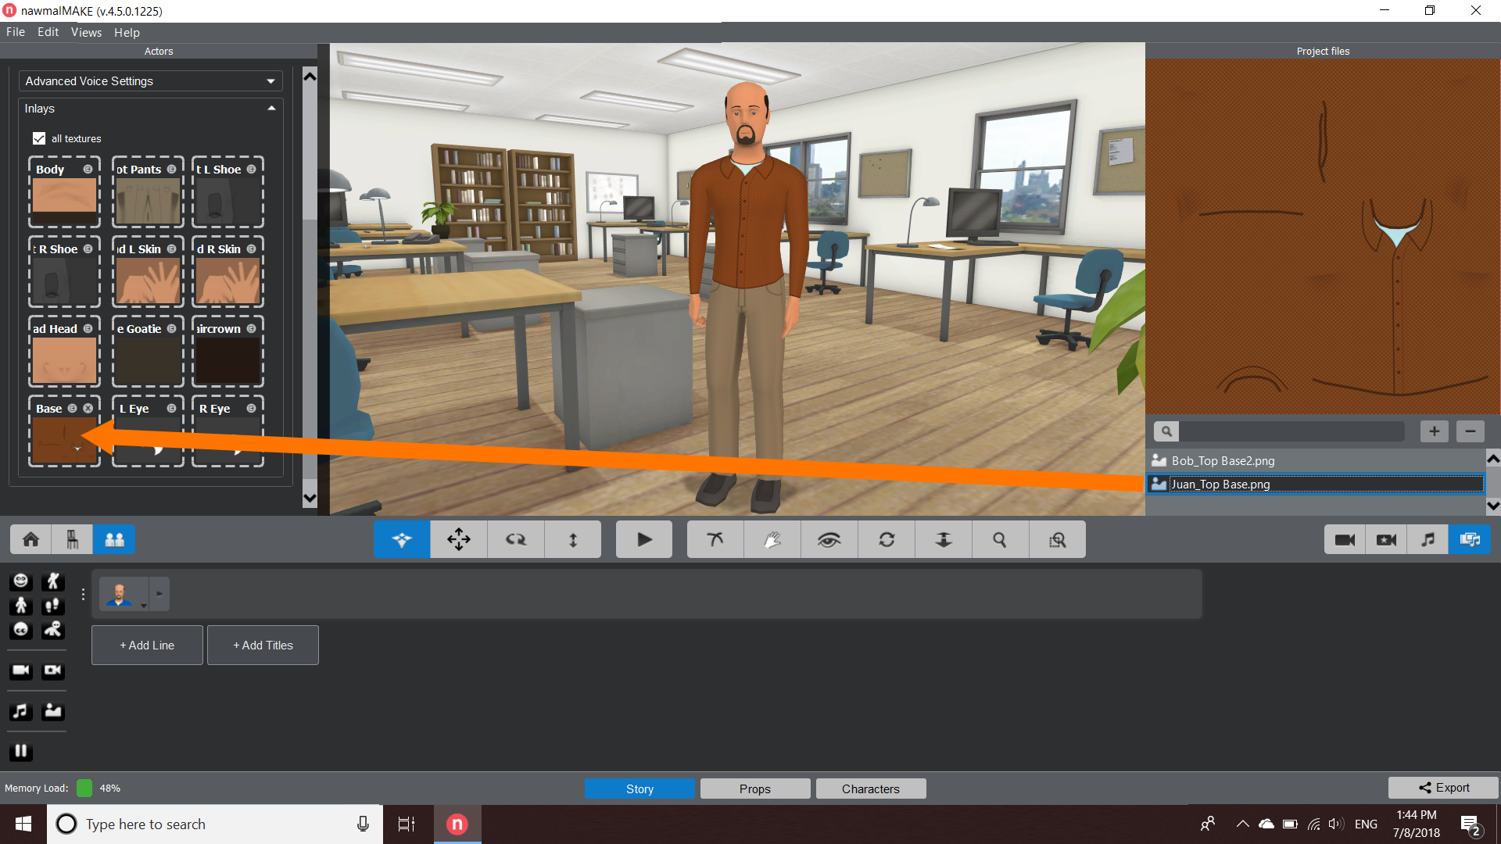Click the project files list scroll-up arrow
This screenshot has height=844, width=1501.
pos(1492,459)
